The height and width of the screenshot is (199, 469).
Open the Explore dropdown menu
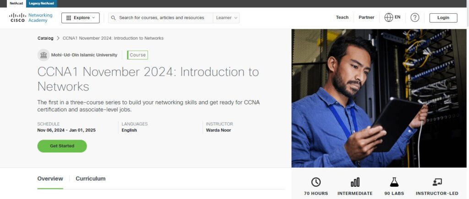pyautogui.click(x=81, y=18)
